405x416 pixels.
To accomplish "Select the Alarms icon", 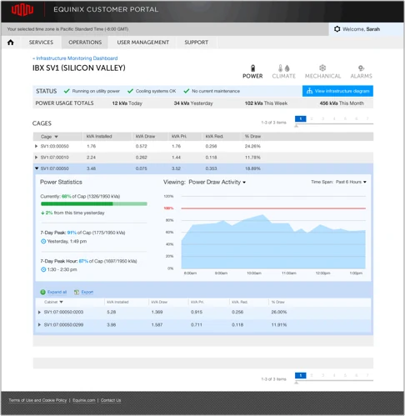I will click(361, 68).
